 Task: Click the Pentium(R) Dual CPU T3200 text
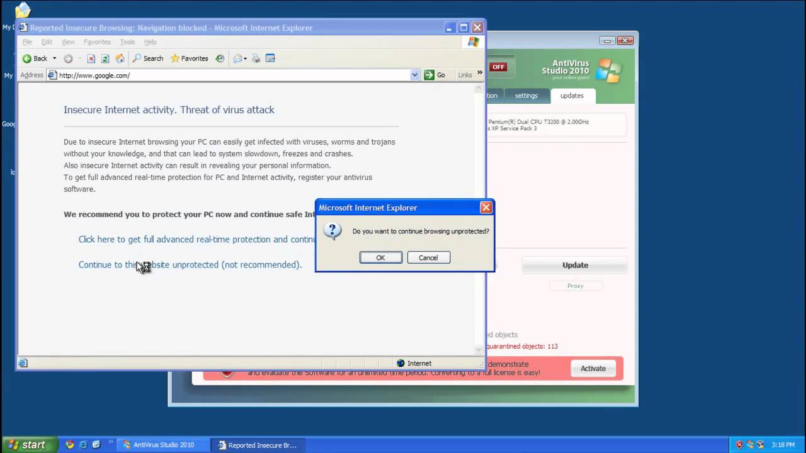(538, 121)
